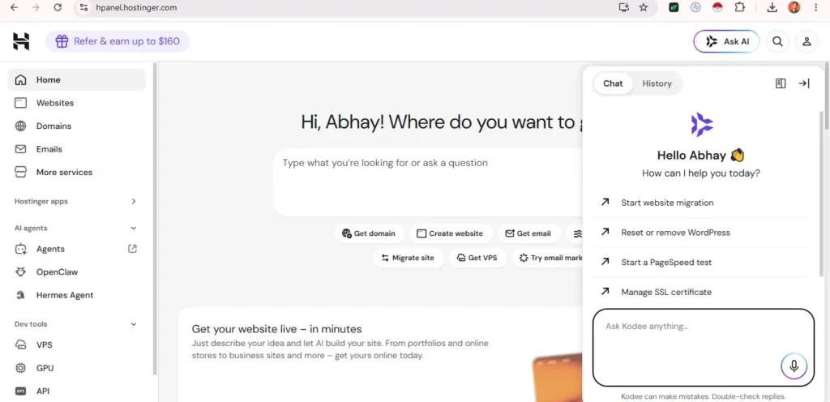This screenshot has width=830, height=402.
Task: Bookmark this page with star icon
Action: (x=644, y=7)
